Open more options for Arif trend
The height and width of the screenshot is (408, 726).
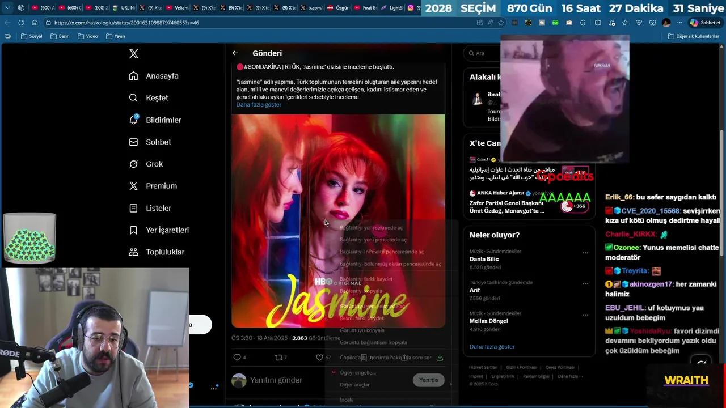[x=585, y=284]
